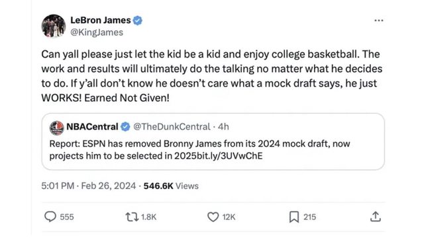The height and width of the screenshot is (240, 424).
Task: Open the reply comment icon
Action: pos(50,216)
